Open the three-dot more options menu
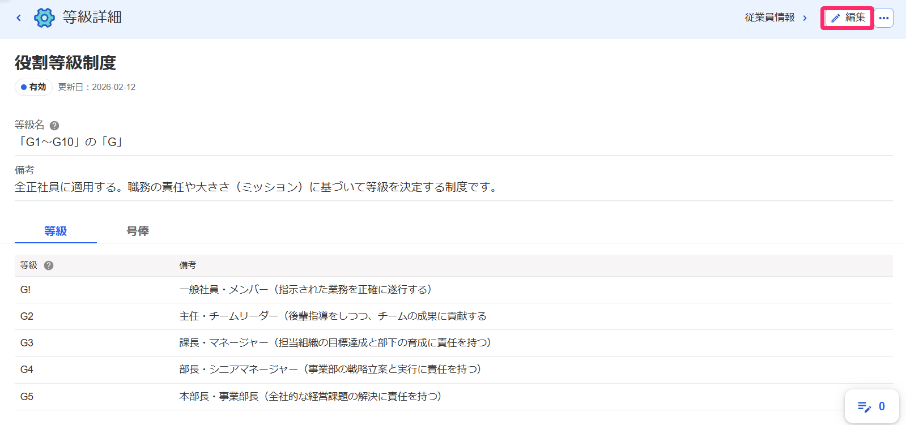This screenshot has height=425, width=906. click(x=884, y=18)
